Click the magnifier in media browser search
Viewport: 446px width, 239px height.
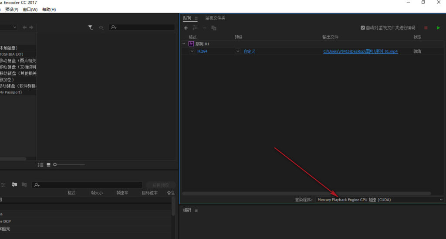pos(113,27)
